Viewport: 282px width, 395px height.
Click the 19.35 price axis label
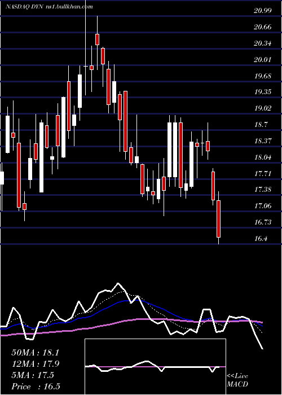pyautogui.click(x=263, y=91)
